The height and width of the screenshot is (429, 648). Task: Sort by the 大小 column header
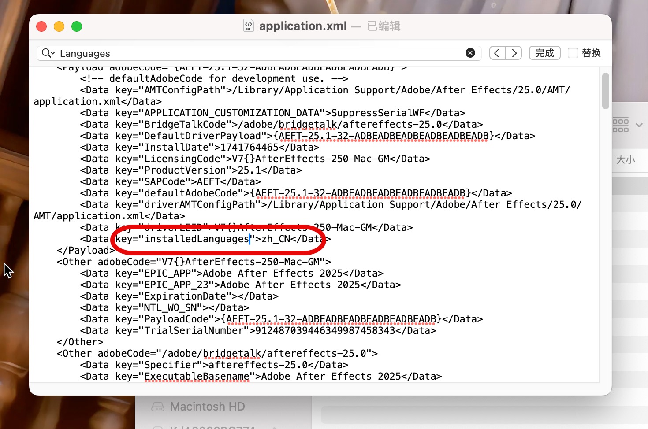click(x=626, y=159)
